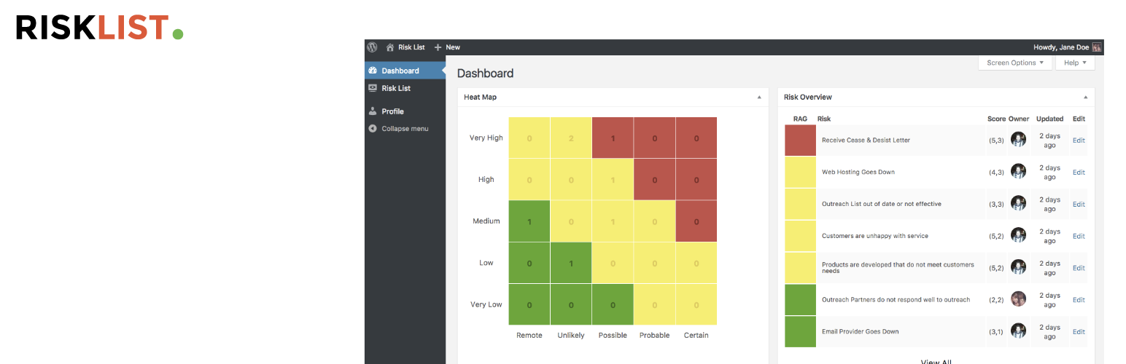The height and width of the screenshot is (364, 1126).
Task: Collapse the Heat Map panel
Action: [758, 97]
